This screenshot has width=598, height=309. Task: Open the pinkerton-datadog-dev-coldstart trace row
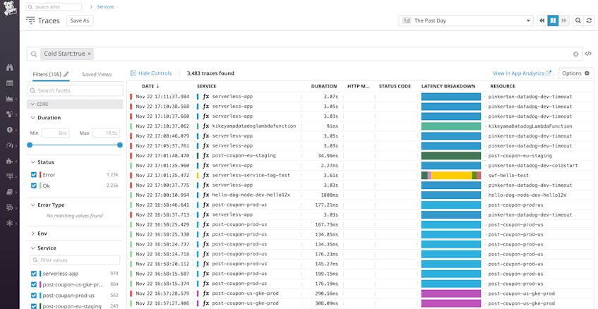[360, 165]
